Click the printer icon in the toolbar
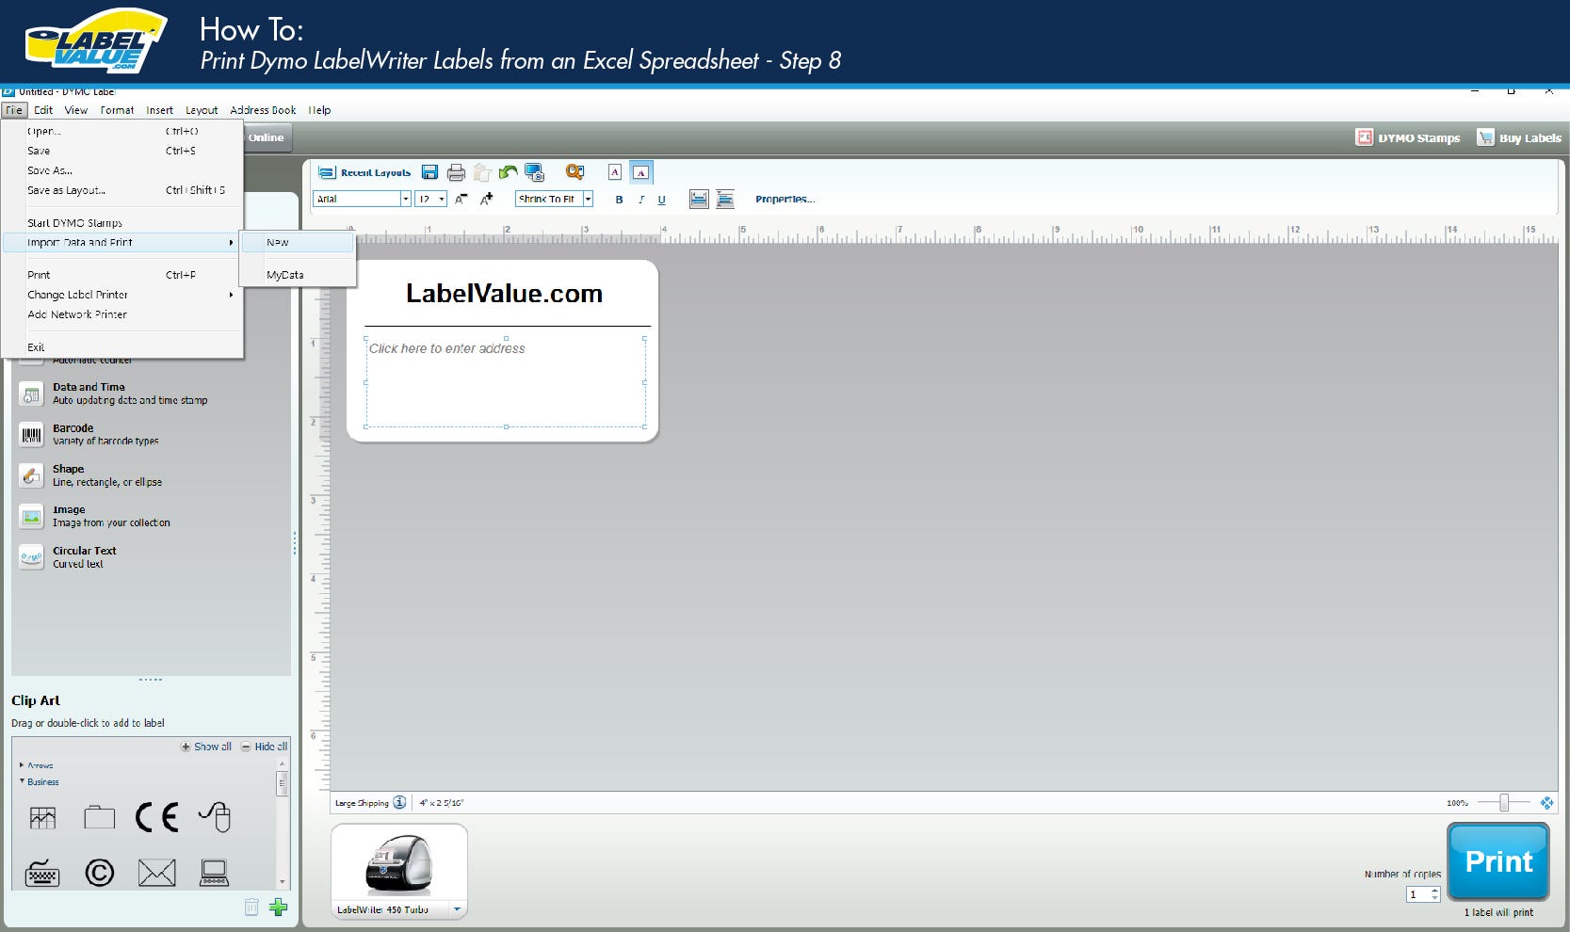This screenshot has width=1570, height=932. [456, 172]
